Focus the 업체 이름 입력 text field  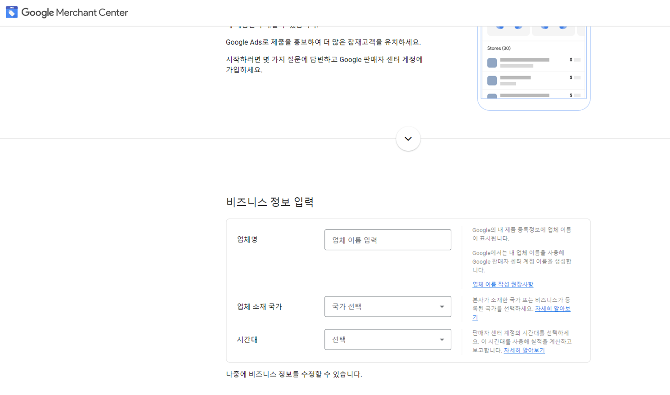click(387, 240)
